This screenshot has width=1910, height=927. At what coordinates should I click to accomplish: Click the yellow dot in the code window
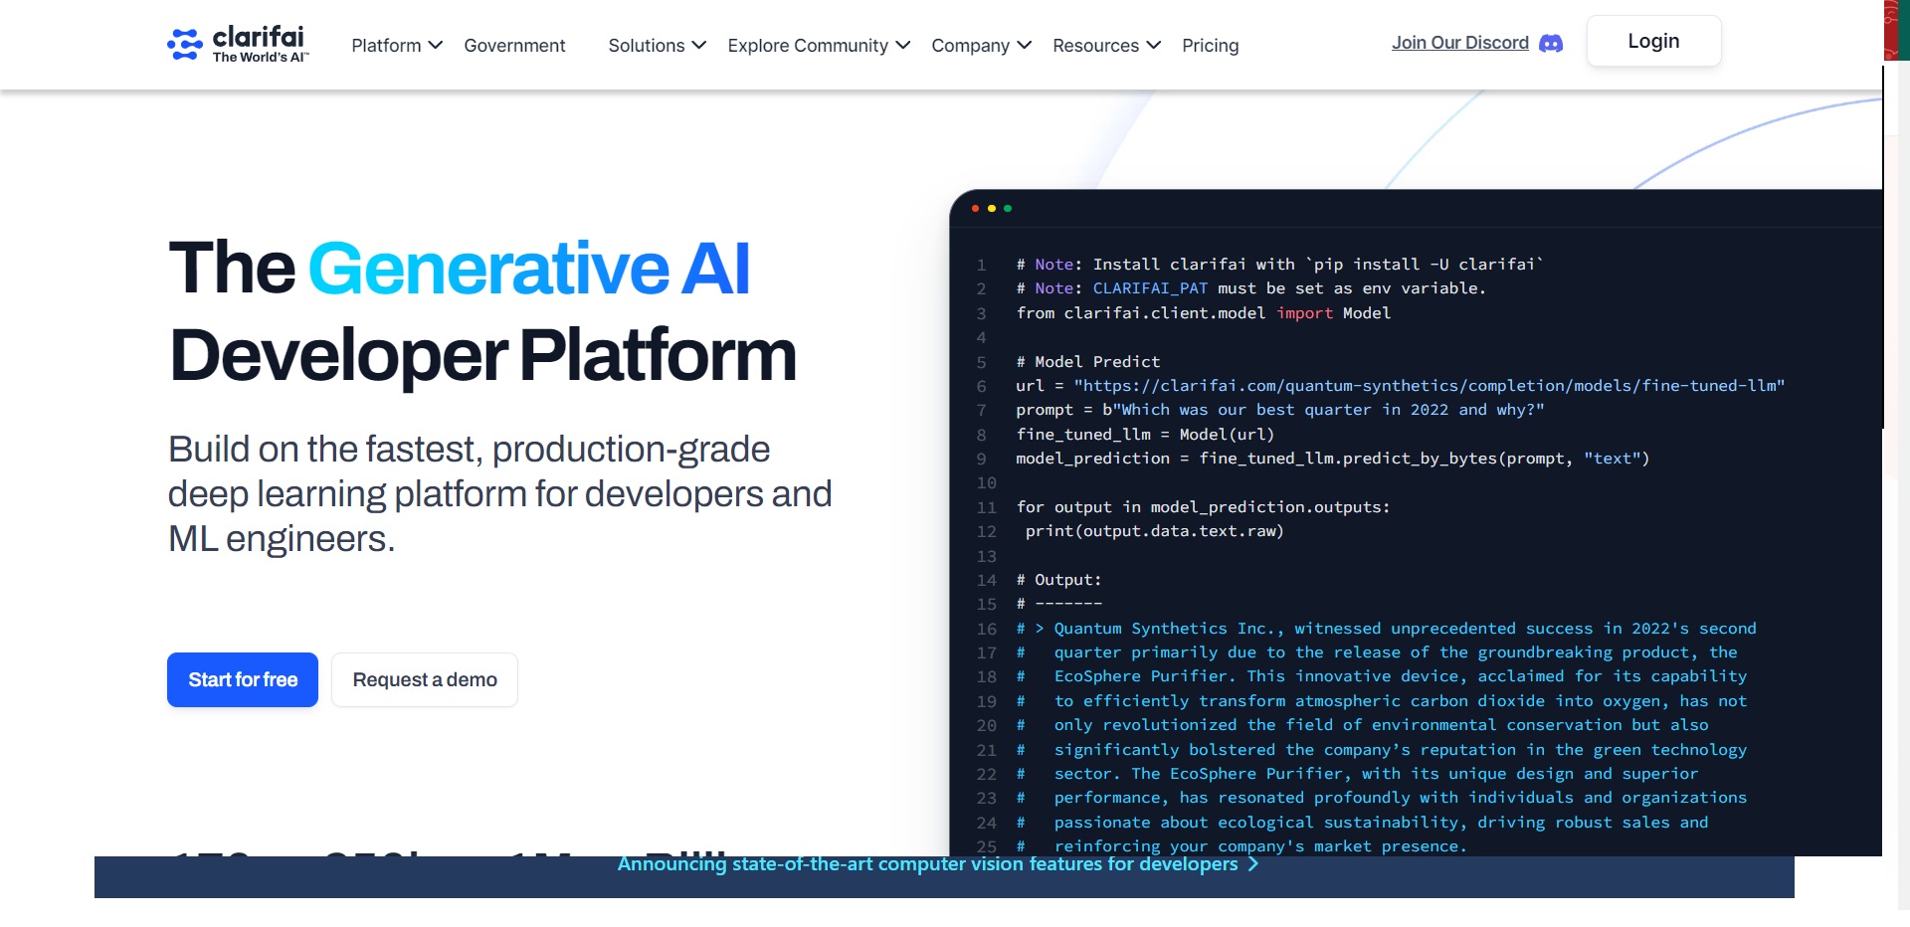(991, 208)
